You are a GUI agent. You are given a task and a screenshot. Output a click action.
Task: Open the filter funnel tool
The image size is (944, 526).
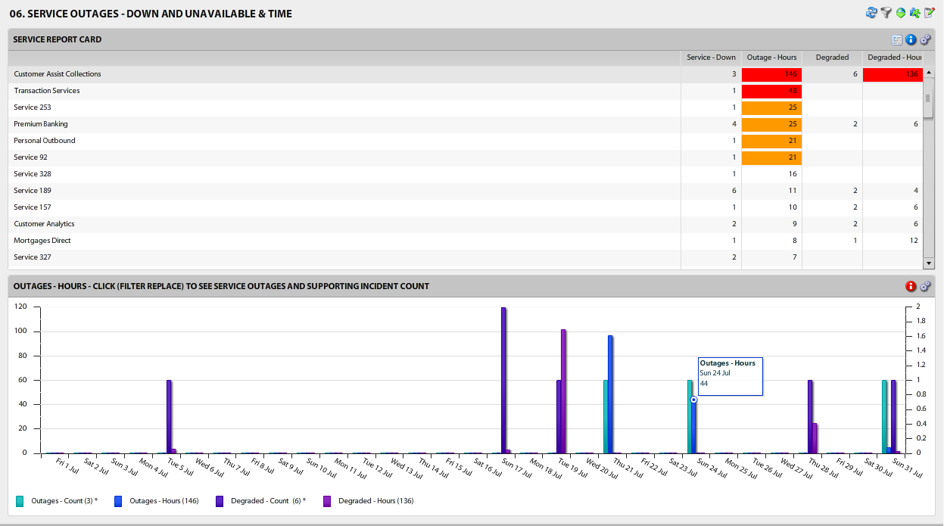point(885,12)
